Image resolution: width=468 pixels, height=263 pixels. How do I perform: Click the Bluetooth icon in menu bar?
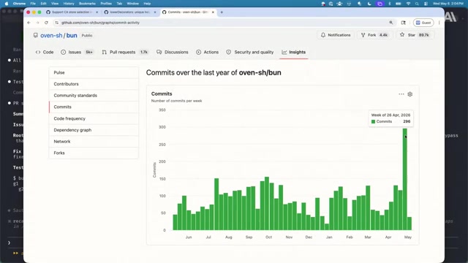pyautogui.click(x=390, y=4)
